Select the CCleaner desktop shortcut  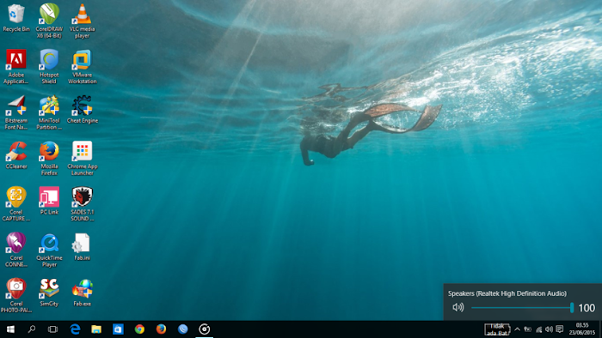[x=16, y=155]
